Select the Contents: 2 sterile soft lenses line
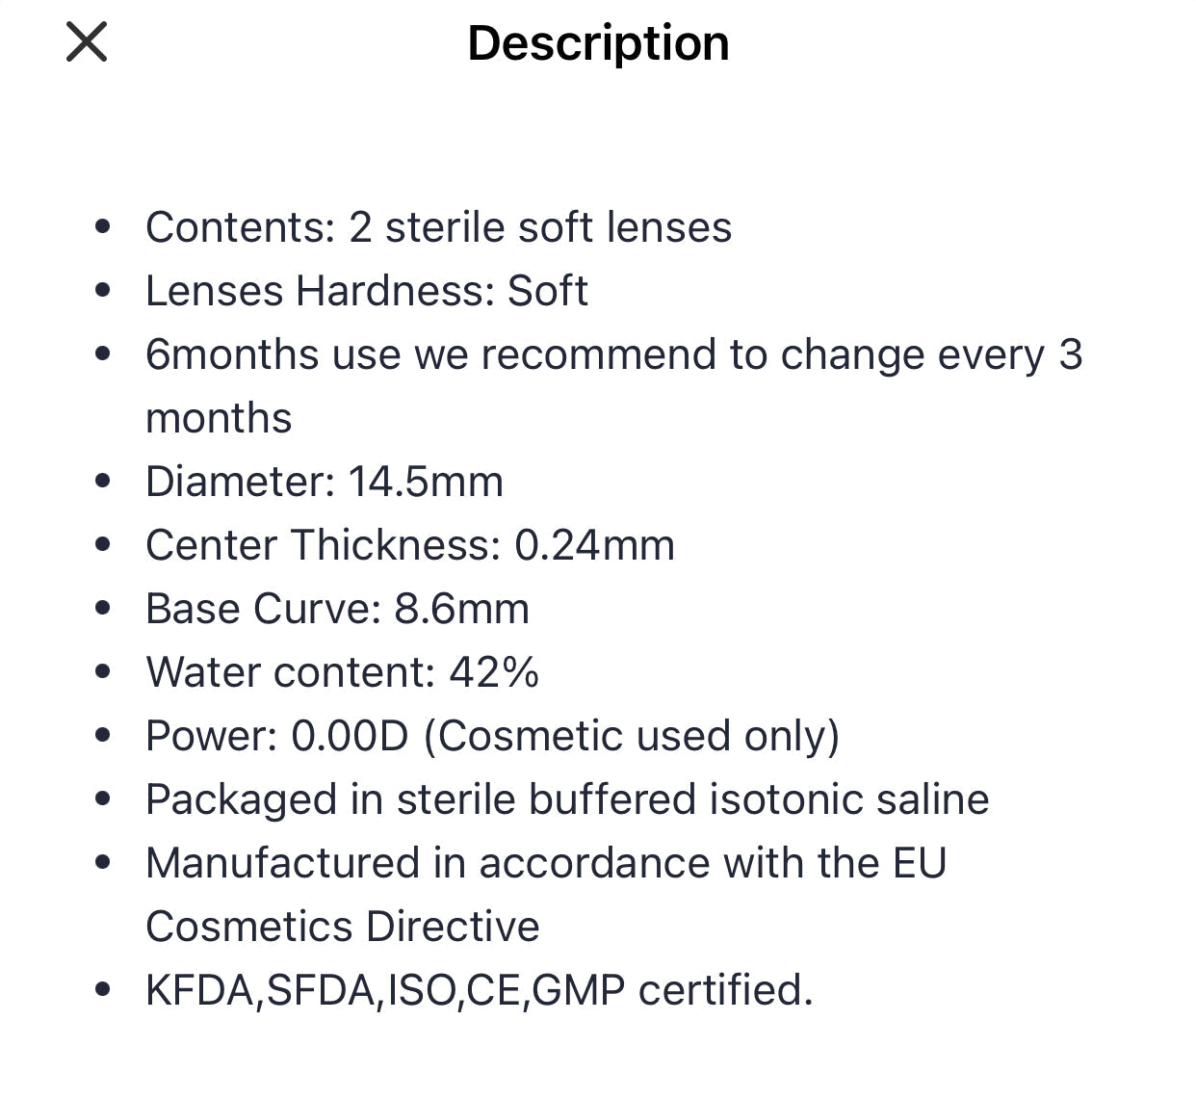Screen dimensions: 1196x1099 pos(438,228)
